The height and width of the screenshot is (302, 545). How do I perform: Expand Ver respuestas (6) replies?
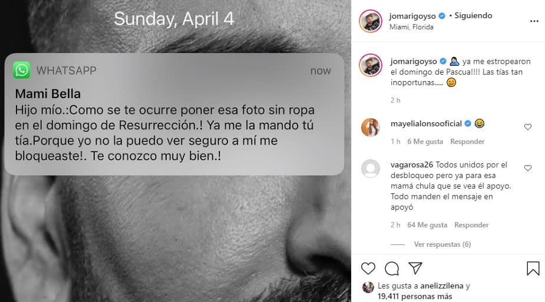(x=442, y=244)
